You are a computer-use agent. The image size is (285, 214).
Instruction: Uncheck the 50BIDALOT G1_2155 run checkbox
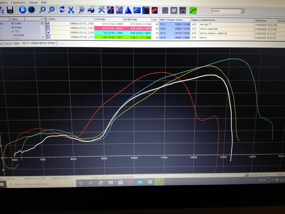(x=48, y=32)
